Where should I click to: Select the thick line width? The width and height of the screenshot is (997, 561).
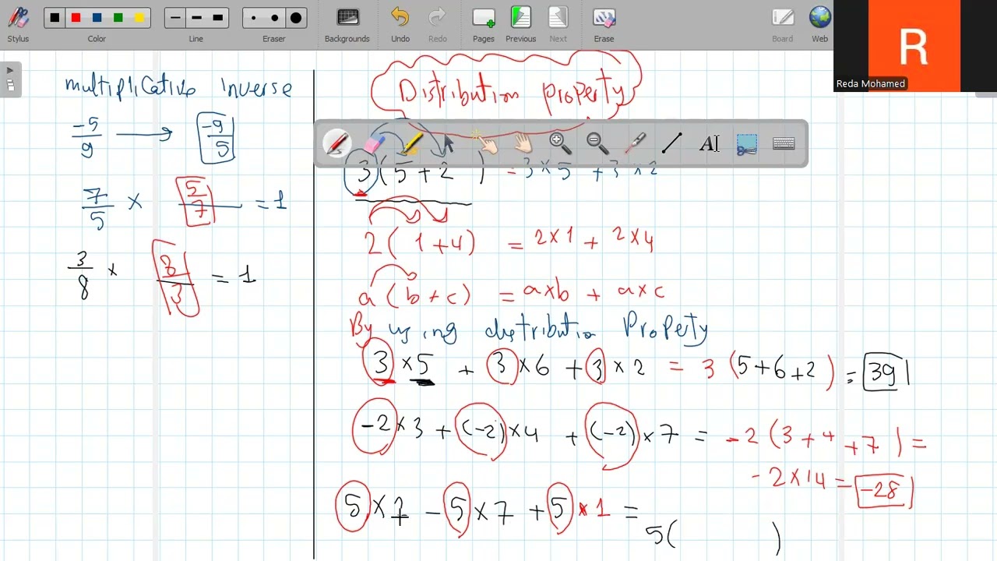[217, 18]
